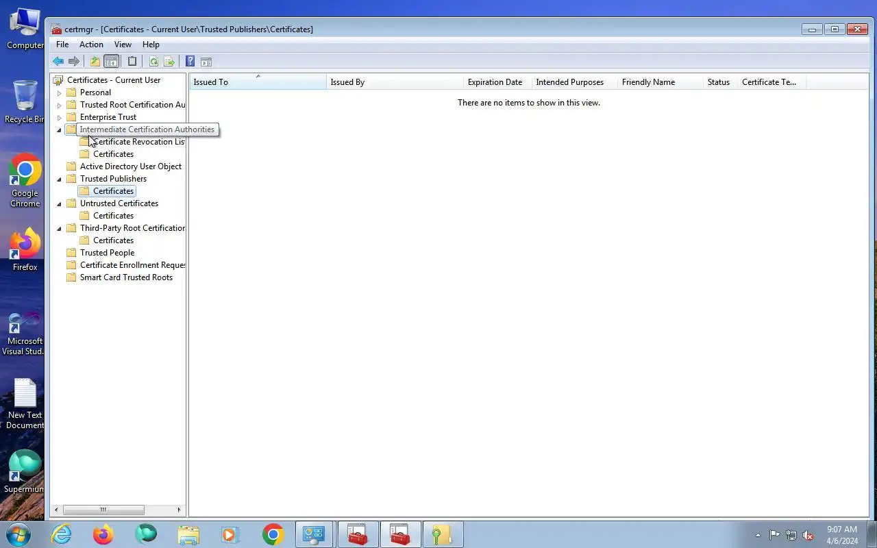Toggle the Show/Hide Console Tree button

coord(111,62)
